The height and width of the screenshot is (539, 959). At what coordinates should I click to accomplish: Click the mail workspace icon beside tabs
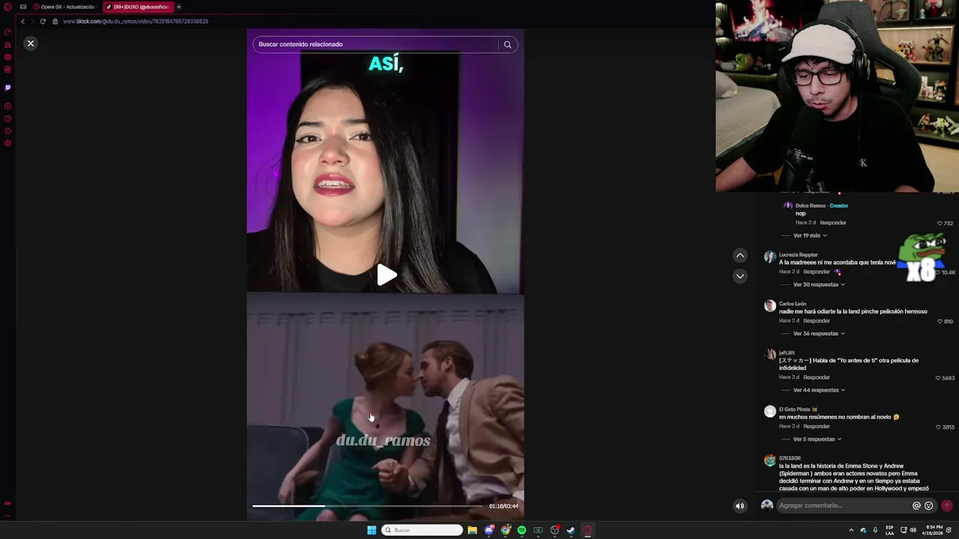tap(23, 7)
